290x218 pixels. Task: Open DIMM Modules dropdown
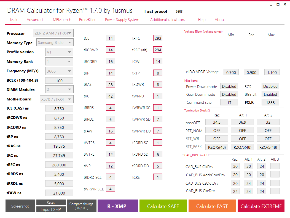pyautogui.click(x=59, y=89)
